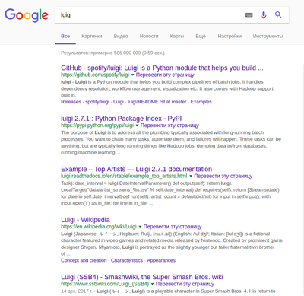Click the https://en.wikipedia.org/wiki/Luigi URL text

pos(99,227)
